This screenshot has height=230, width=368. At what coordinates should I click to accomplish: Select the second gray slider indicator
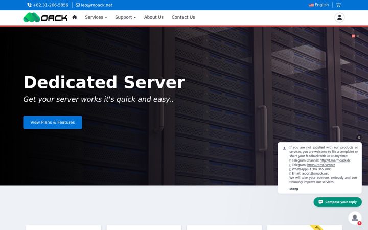358,36
